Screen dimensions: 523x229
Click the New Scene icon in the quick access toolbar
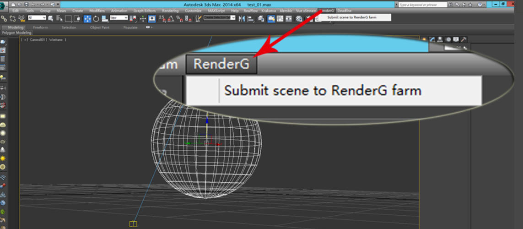coord(13,4)
